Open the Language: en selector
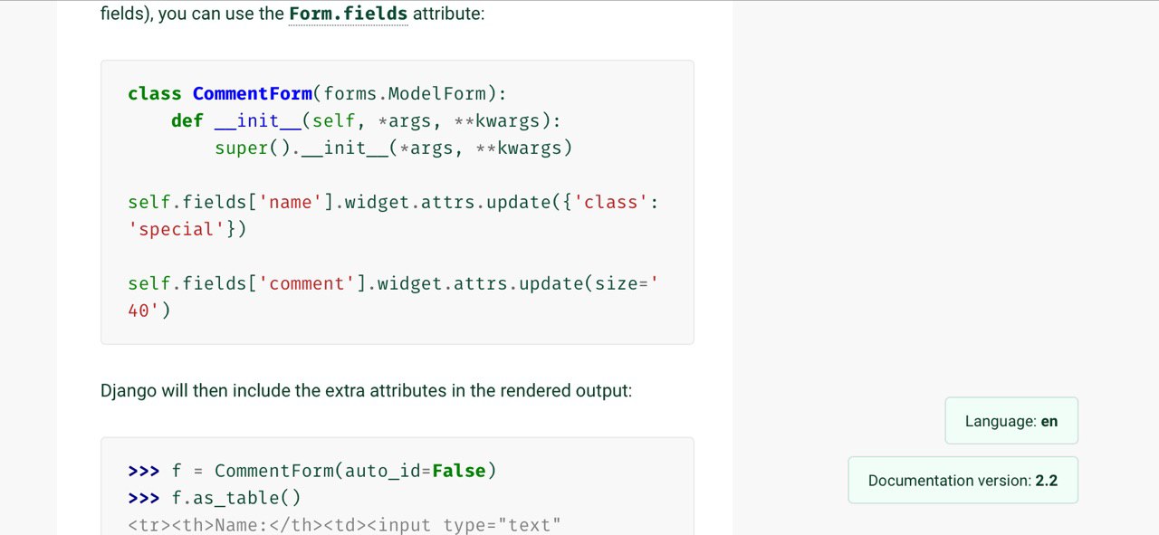Viewport: 1159px width, 535px height. [x=1011, y=421]
